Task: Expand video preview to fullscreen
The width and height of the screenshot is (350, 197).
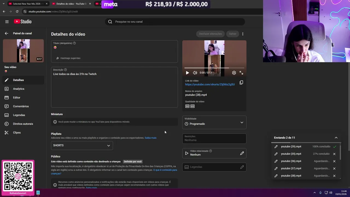Action: point(241,73)
